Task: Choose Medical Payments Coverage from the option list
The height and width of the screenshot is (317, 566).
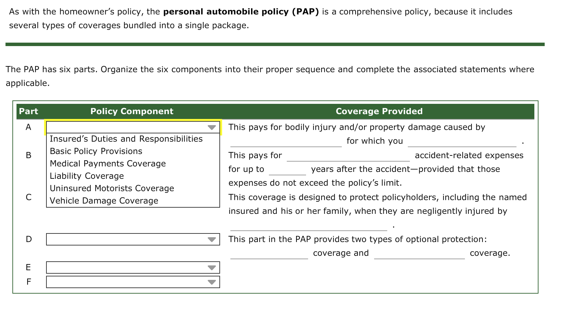Action: pyautogui.click(x=107, y=163)
